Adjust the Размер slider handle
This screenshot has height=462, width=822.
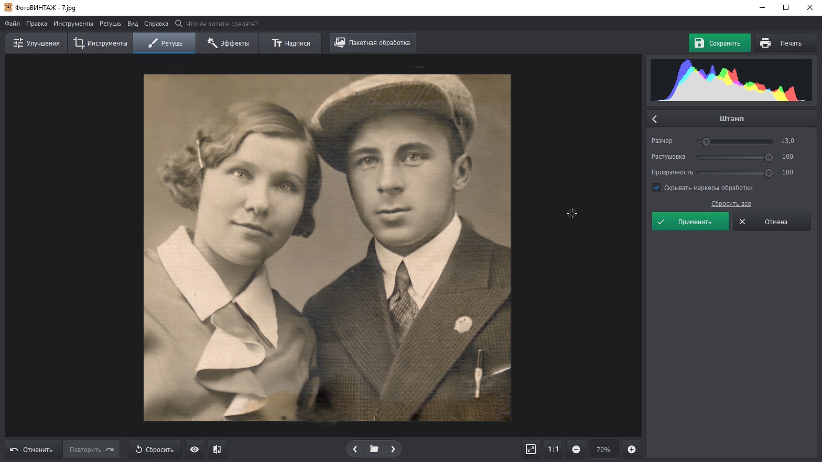706,141
